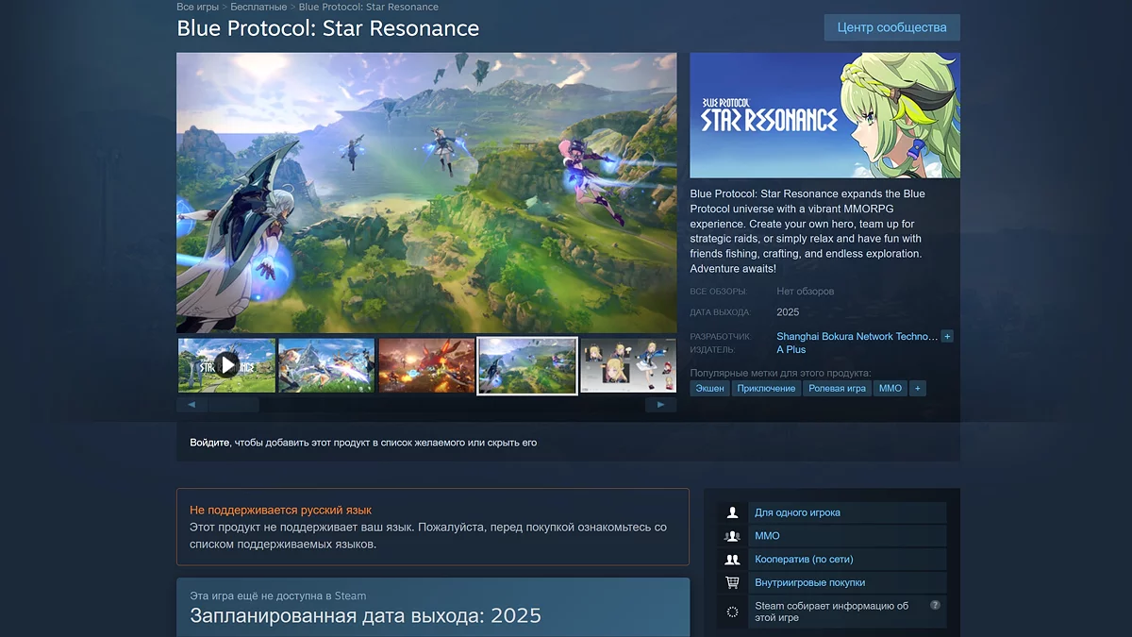Expand popular tags with plus button
The width and height of the screenshot is (1132, 637).
[916, 389]
